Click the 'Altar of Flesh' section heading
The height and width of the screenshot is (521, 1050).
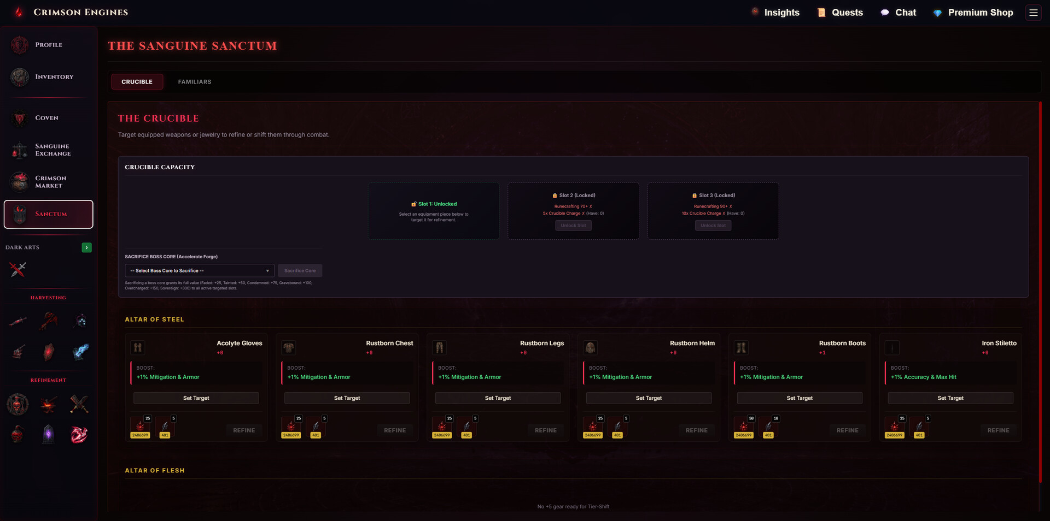pyautogui.click(x=155, y=471)
